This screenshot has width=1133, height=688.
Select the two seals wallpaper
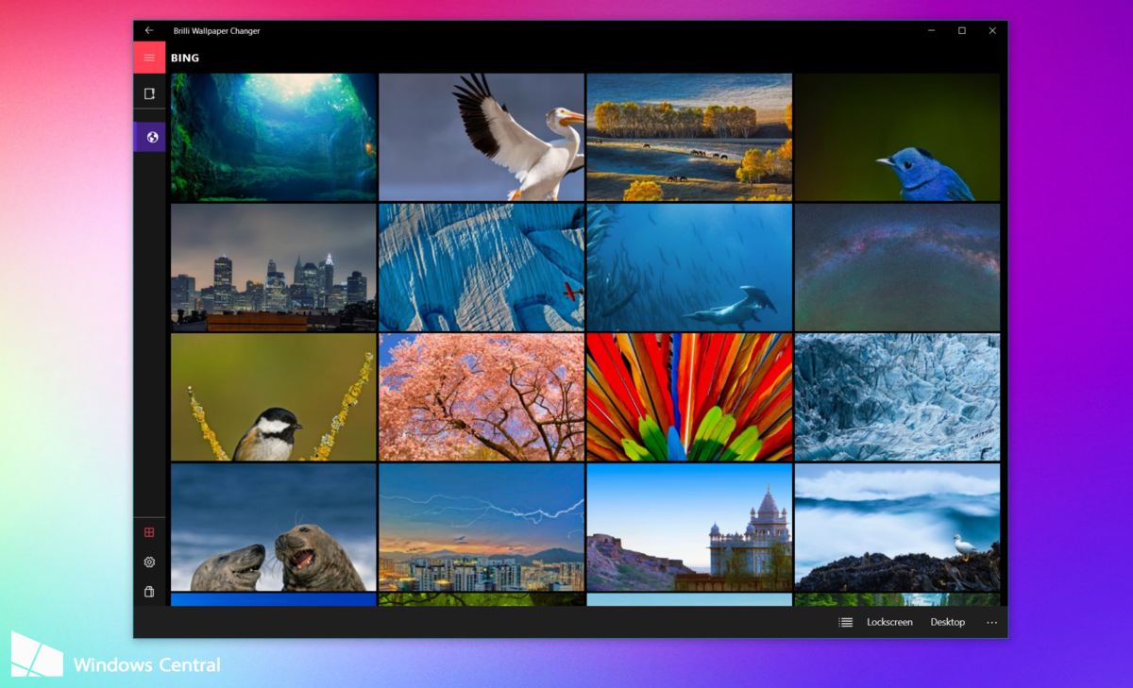(x=274, y=527)
